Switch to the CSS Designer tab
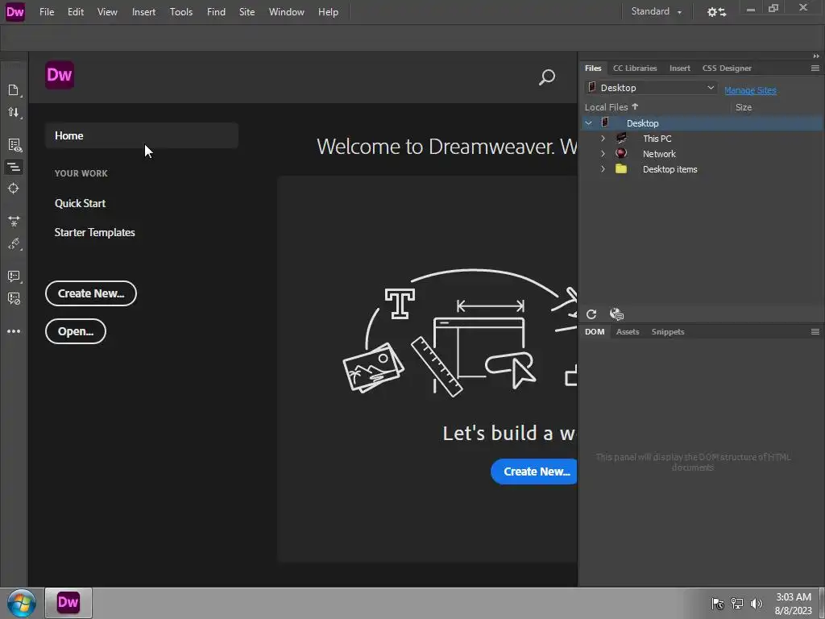The image size is (825, 619). (x=727, y=68)
